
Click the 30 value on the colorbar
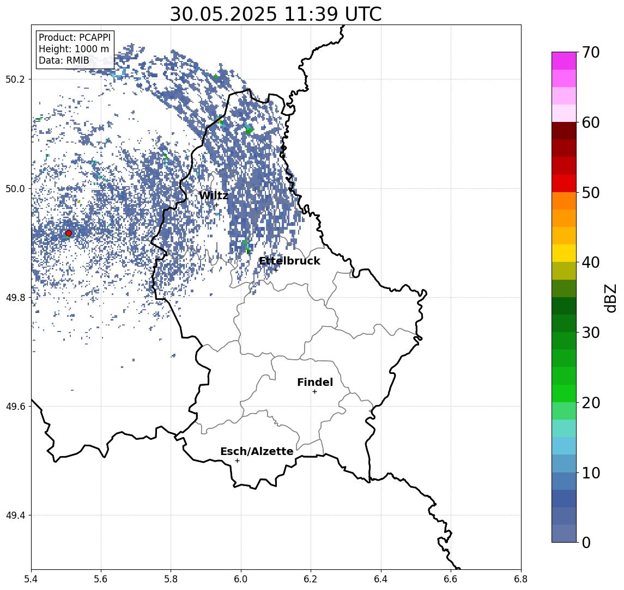(591, 333)
